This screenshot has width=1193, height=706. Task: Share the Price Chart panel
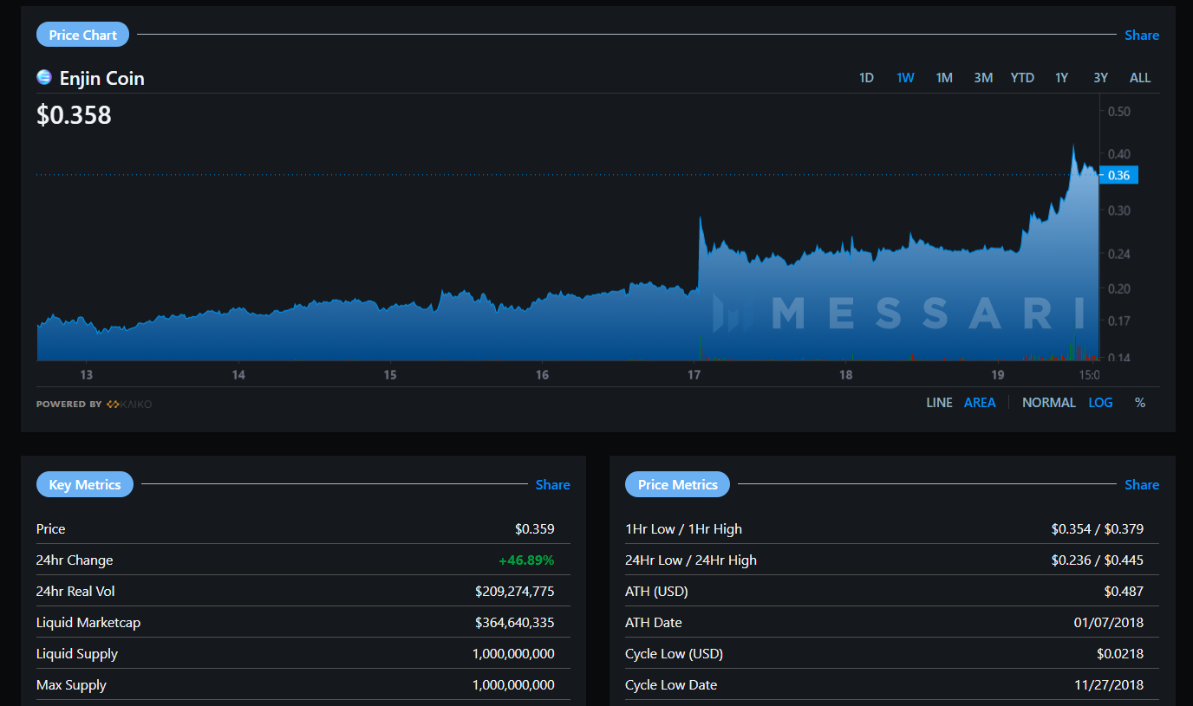1142,36
